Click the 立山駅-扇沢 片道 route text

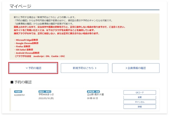coord(95,94)
